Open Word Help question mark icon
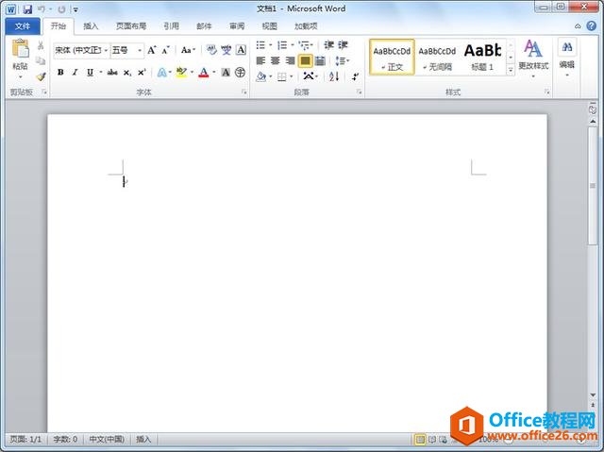The height and width of the screenshot is (452, 604). 592,25
